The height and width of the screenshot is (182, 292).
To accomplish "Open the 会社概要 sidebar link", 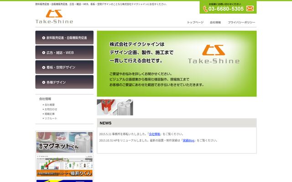I will click(x=49, y=105).
